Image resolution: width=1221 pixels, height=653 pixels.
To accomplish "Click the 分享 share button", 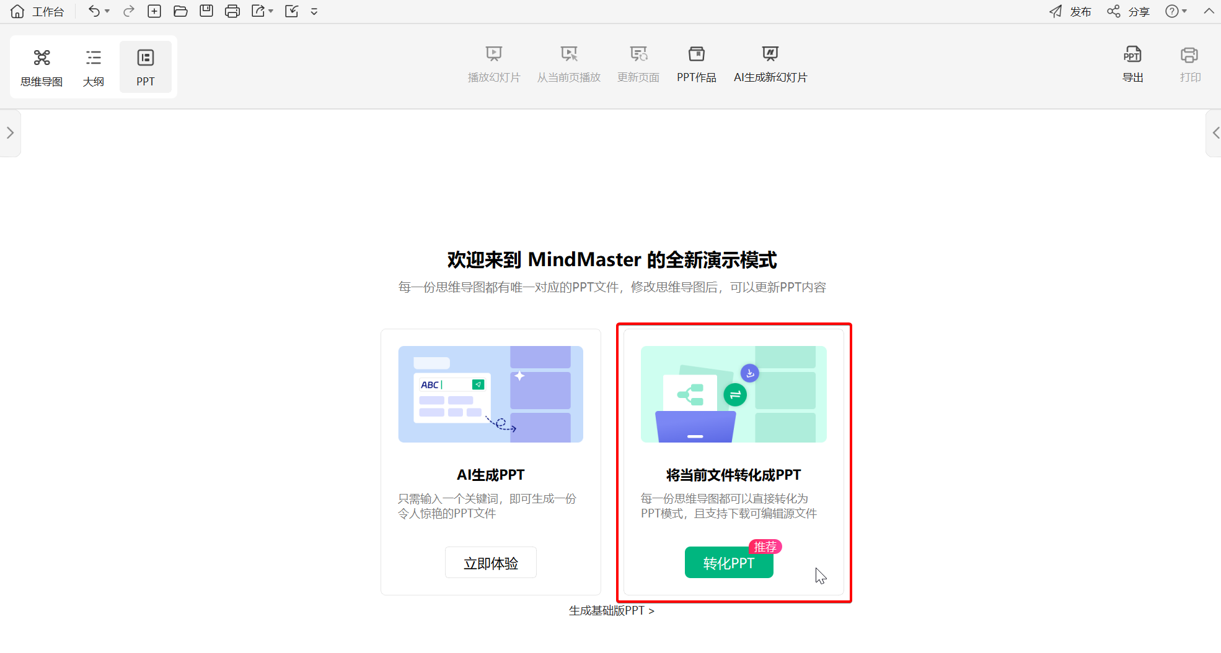I will [x=1129, y=12].
